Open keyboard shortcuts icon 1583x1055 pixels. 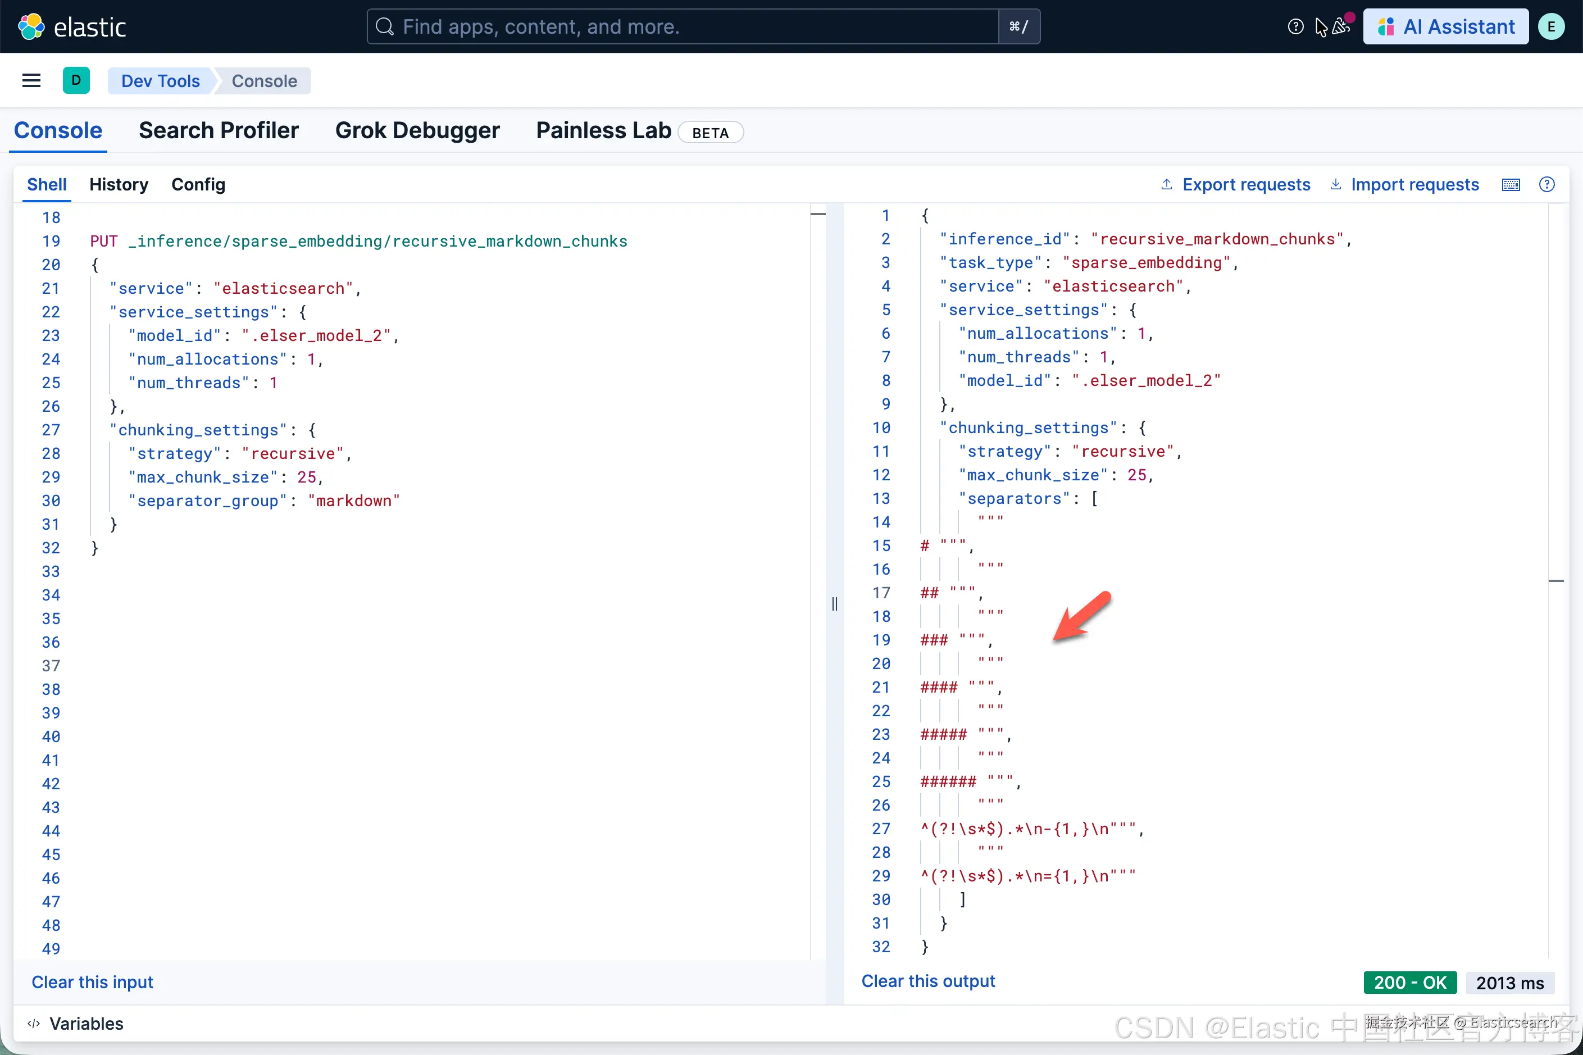pos(1511,185)
